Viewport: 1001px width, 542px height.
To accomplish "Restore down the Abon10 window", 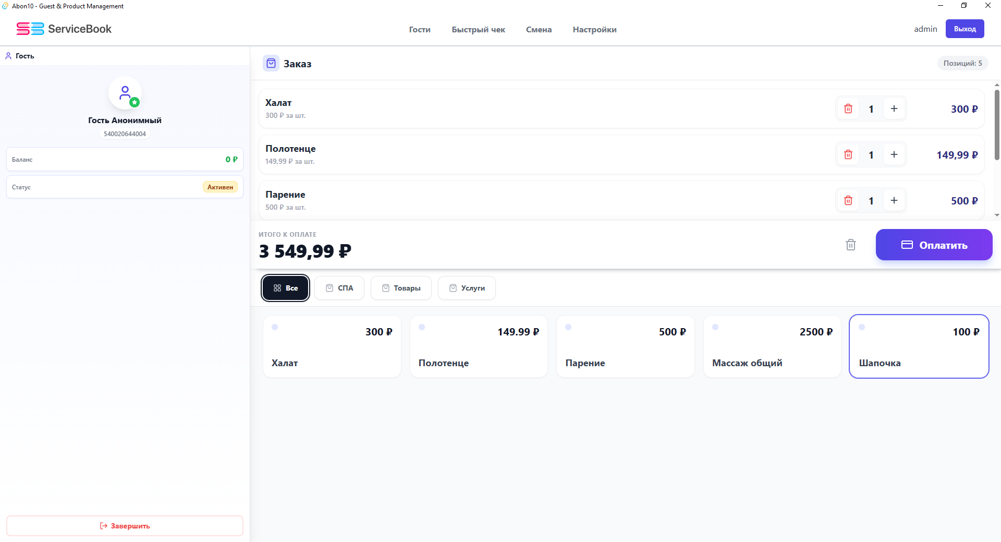I will tap(964, 6).
